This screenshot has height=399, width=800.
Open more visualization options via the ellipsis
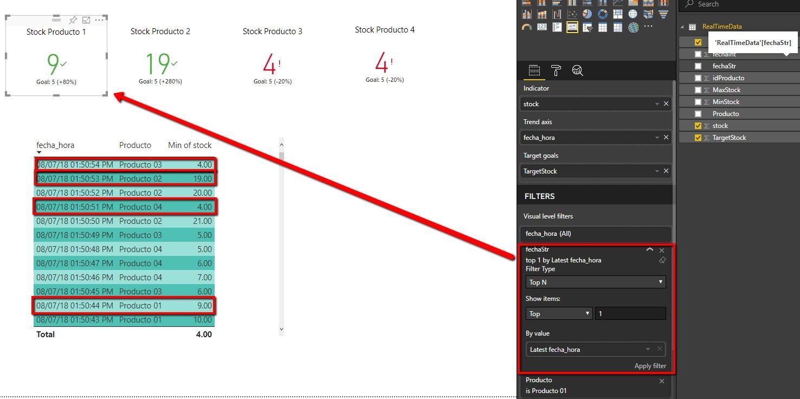pyautogui.click(x=648, y=27)
